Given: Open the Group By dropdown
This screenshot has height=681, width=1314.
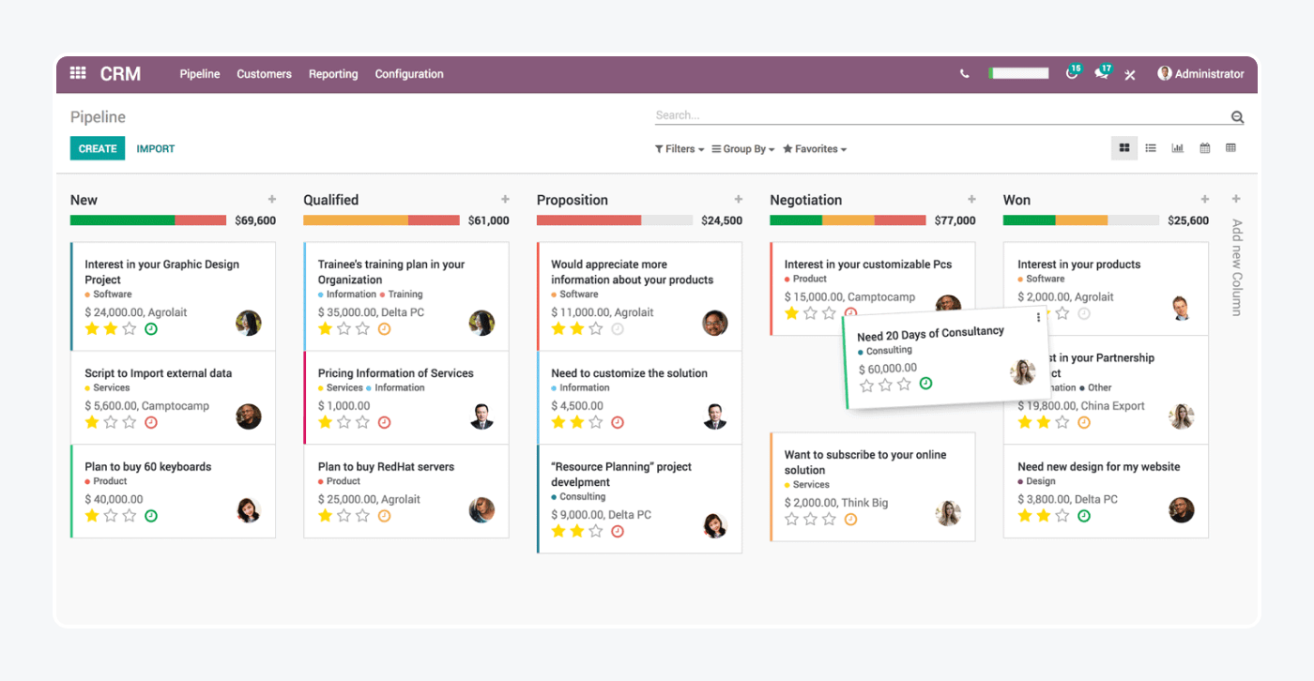Looking at the screenshot, I should (x=742, y=148).
